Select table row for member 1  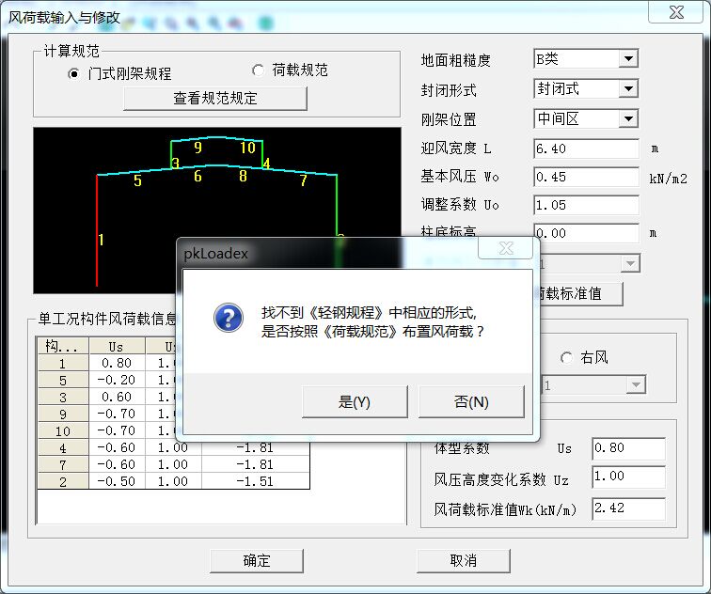click(x=63, y=363)
